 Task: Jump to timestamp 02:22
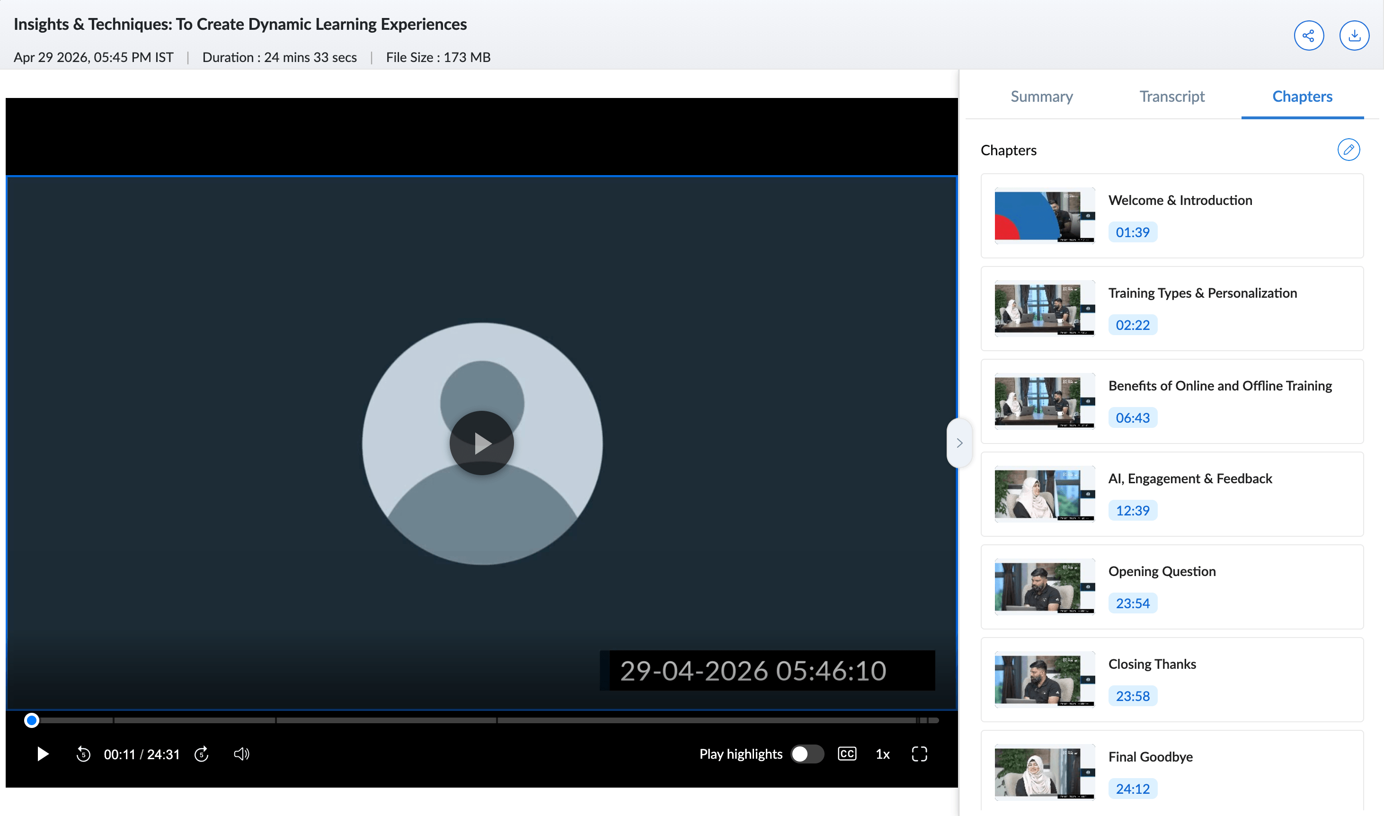(x=1132, y=325)
